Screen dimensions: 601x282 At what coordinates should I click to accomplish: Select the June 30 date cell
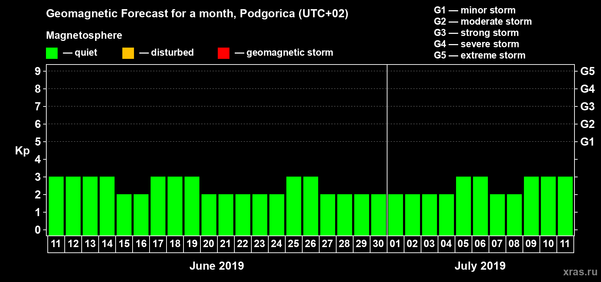(x=378, y=244)
